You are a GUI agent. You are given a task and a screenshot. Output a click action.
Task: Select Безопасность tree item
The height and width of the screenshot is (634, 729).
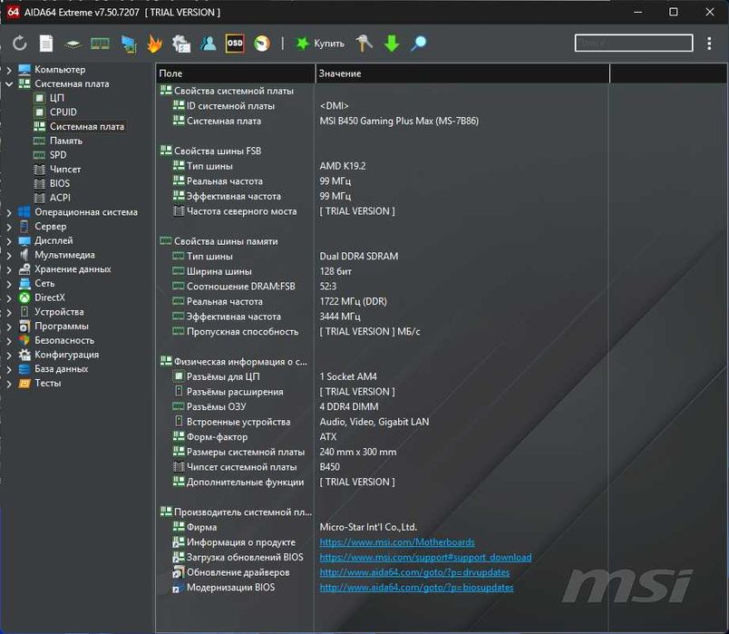point(64,340)
